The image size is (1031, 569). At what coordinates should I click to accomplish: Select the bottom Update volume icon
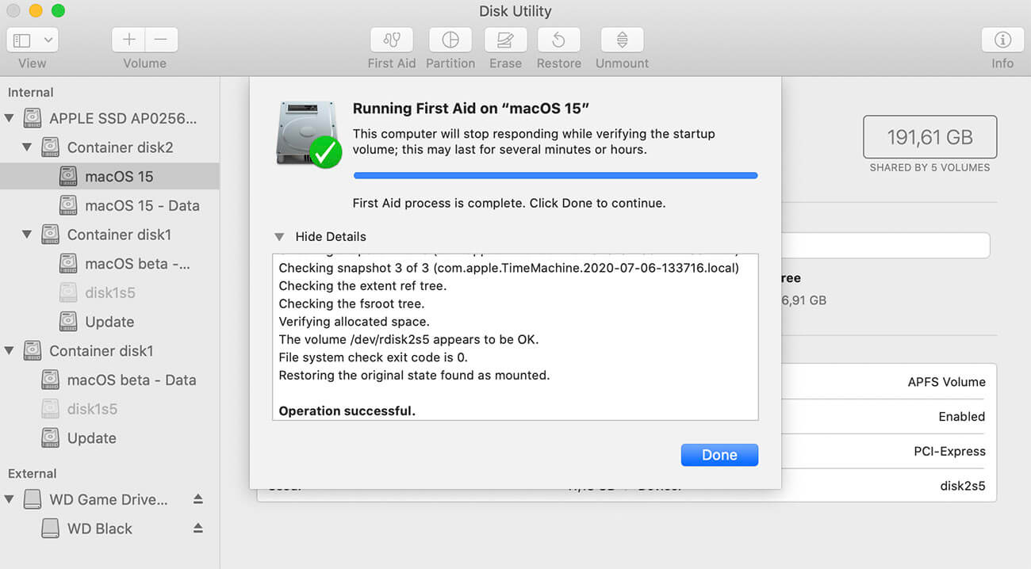point(50,437)
